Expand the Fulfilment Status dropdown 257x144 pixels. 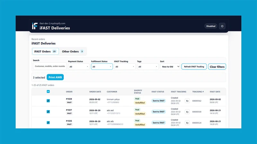click(x=102, y=67)
